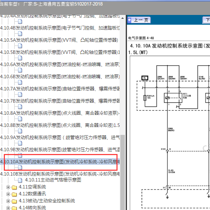Select 4.10.8A点火线圈 entry
The image size is (210, 210).
click(x=60, y=113)
